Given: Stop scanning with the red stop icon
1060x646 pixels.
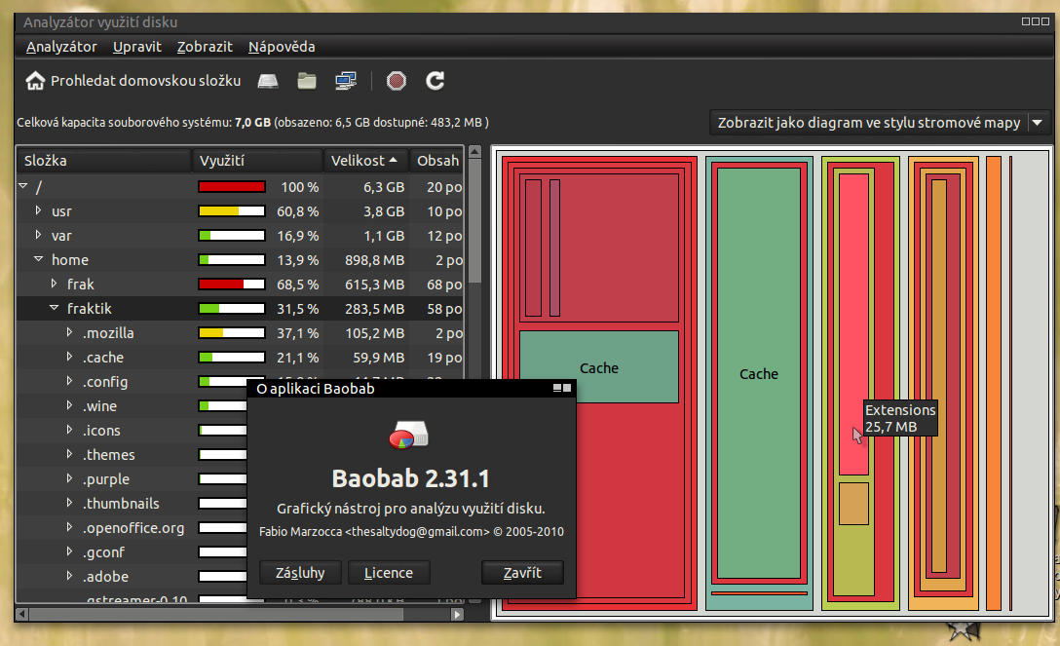Looking at the screenshot, I should [x=397, y=81].
